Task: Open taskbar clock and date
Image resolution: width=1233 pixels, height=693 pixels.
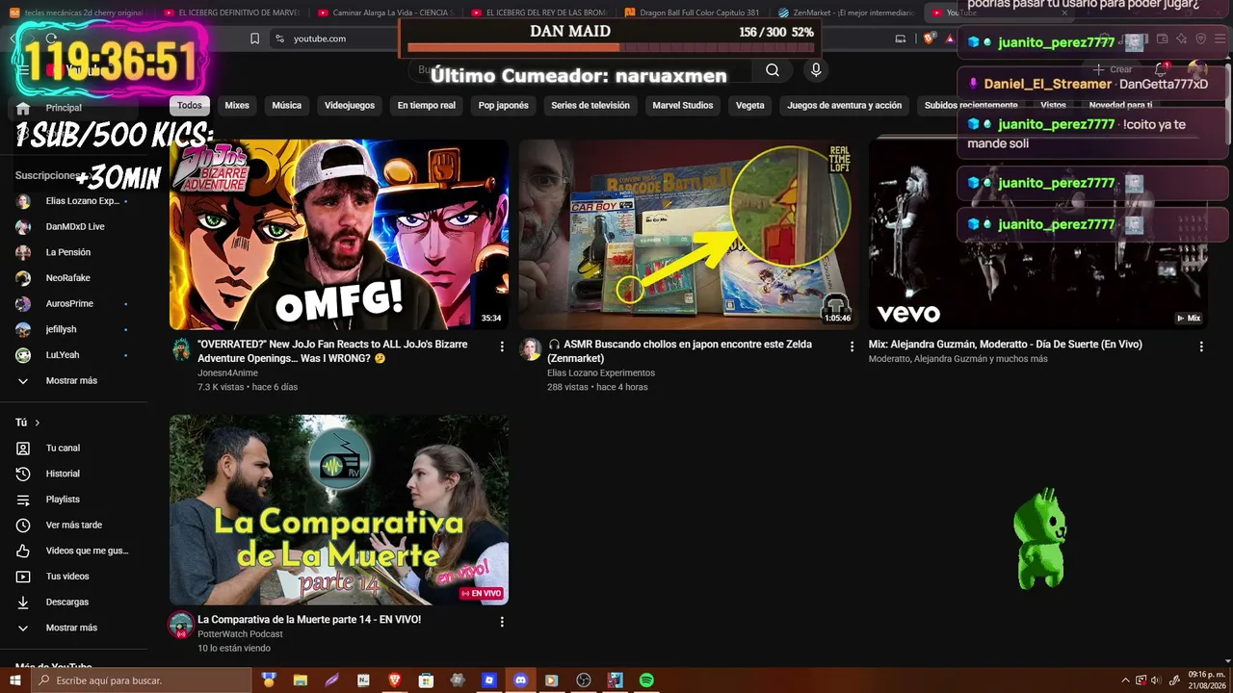Action: [1207, 680]
